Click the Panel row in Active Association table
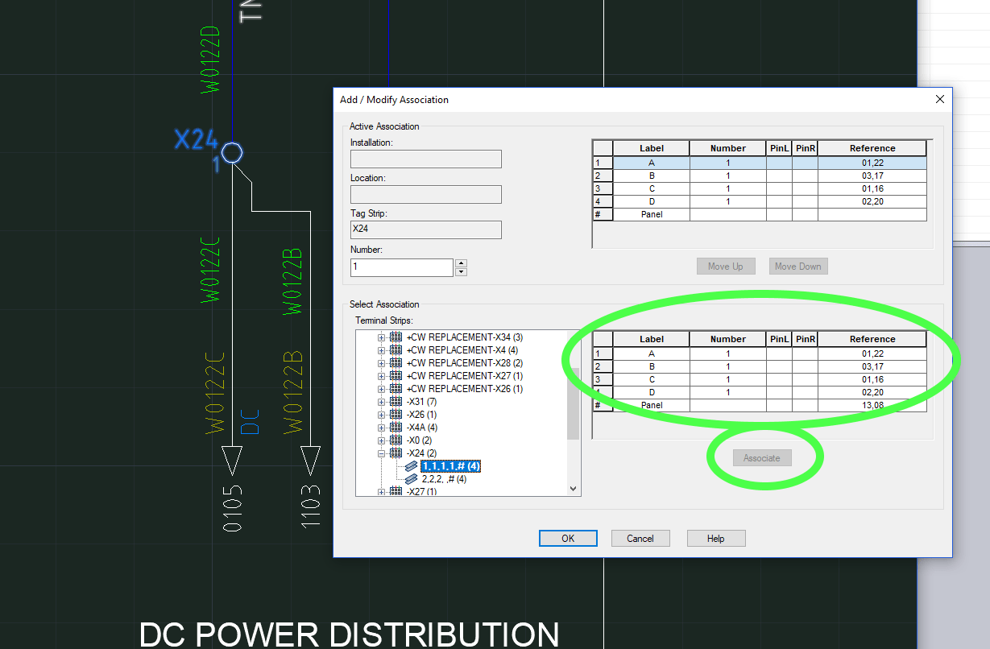The width and height of the screenshot is (990, 649). 760,214
